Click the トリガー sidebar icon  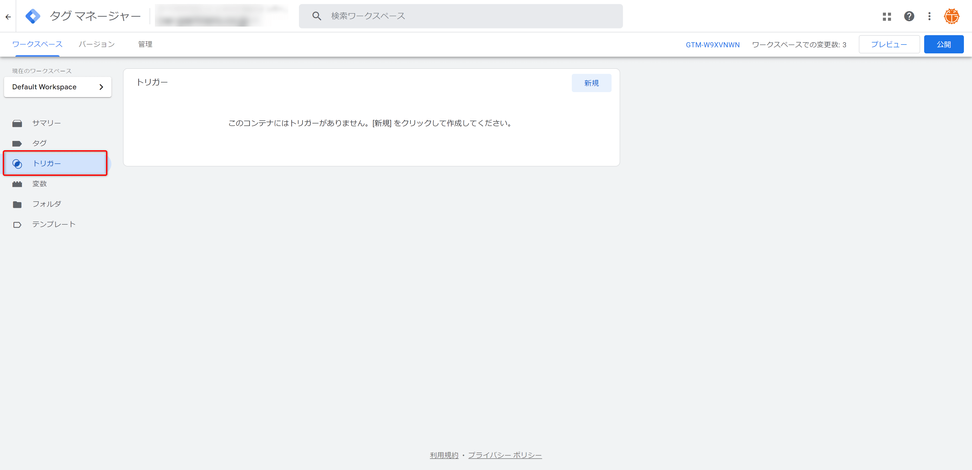[x=17, y=163]
